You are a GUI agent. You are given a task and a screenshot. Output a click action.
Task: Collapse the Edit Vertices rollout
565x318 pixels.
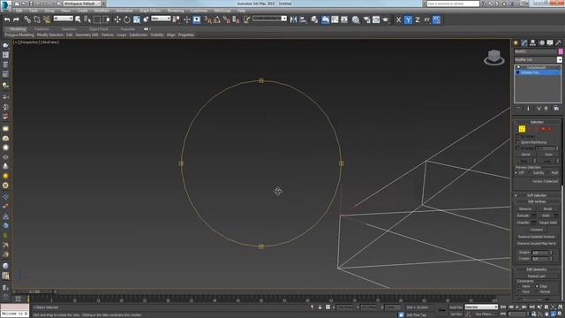point(537,202)
